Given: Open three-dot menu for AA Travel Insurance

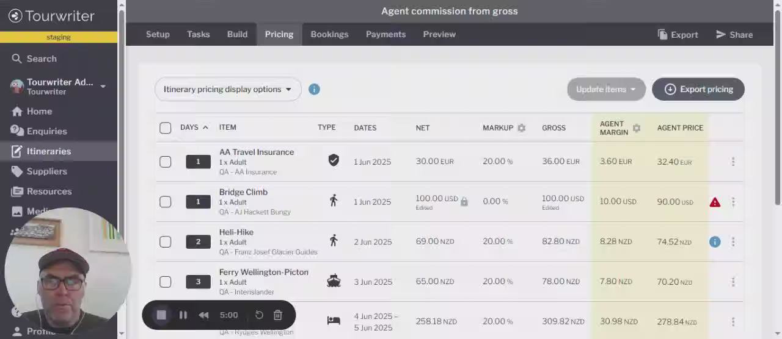Looking at the screenshot, I should pos(733,162).
